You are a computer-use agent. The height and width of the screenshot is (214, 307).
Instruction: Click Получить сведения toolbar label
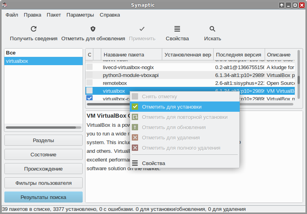pyautogui.click(x=34, y=39)
